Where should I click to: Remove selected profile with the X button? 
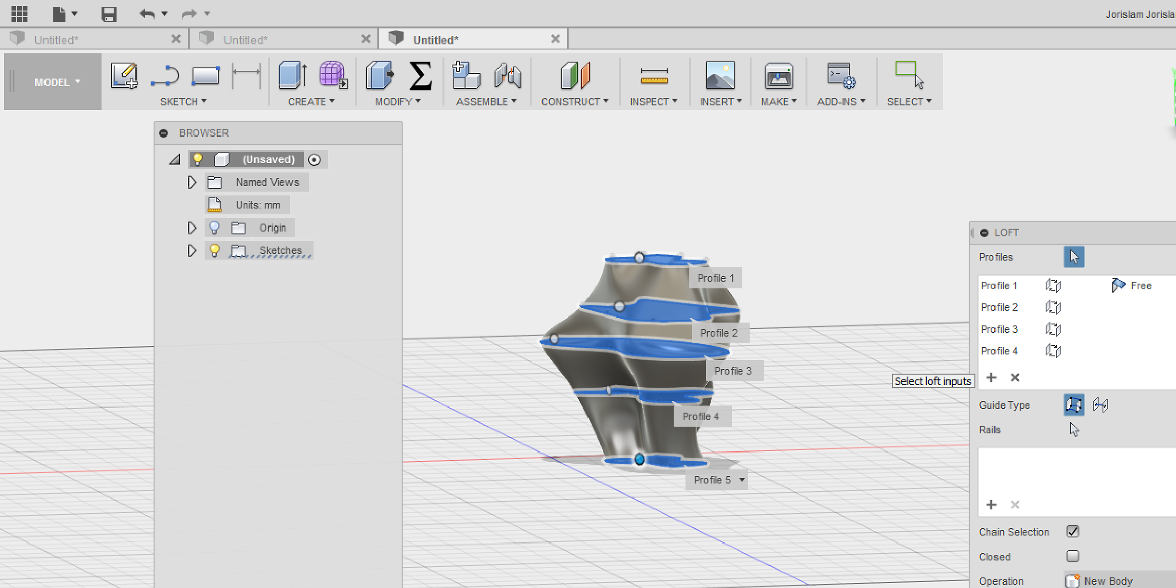click(x=1015, y=377)
